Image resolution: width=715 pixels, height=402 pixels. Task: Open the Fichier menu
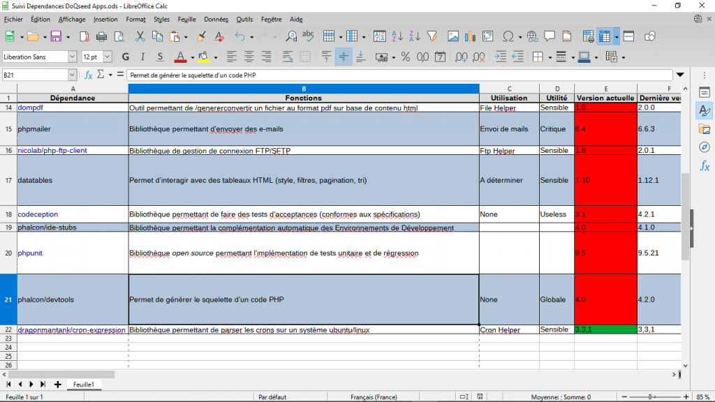(x=13, y=19)
